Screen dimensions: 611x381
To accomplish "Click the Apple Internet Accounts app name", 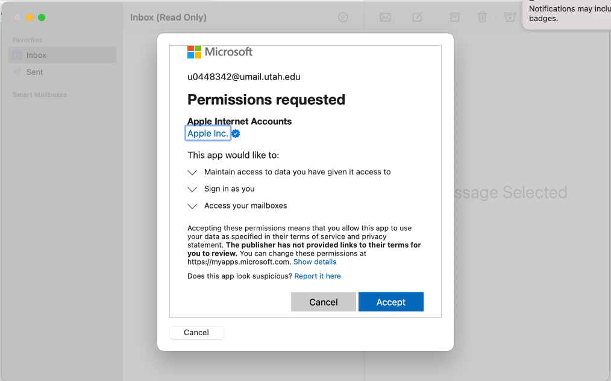I will [240, 121].
